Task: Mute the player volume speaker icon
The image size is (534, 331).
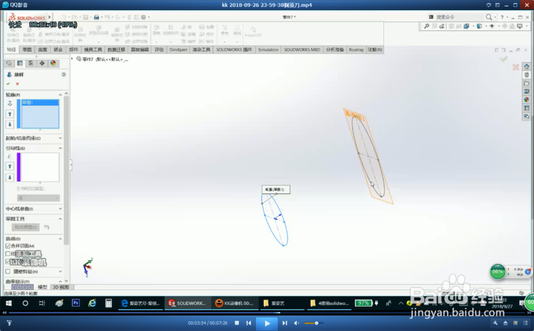Action: (x=296, y=323)
